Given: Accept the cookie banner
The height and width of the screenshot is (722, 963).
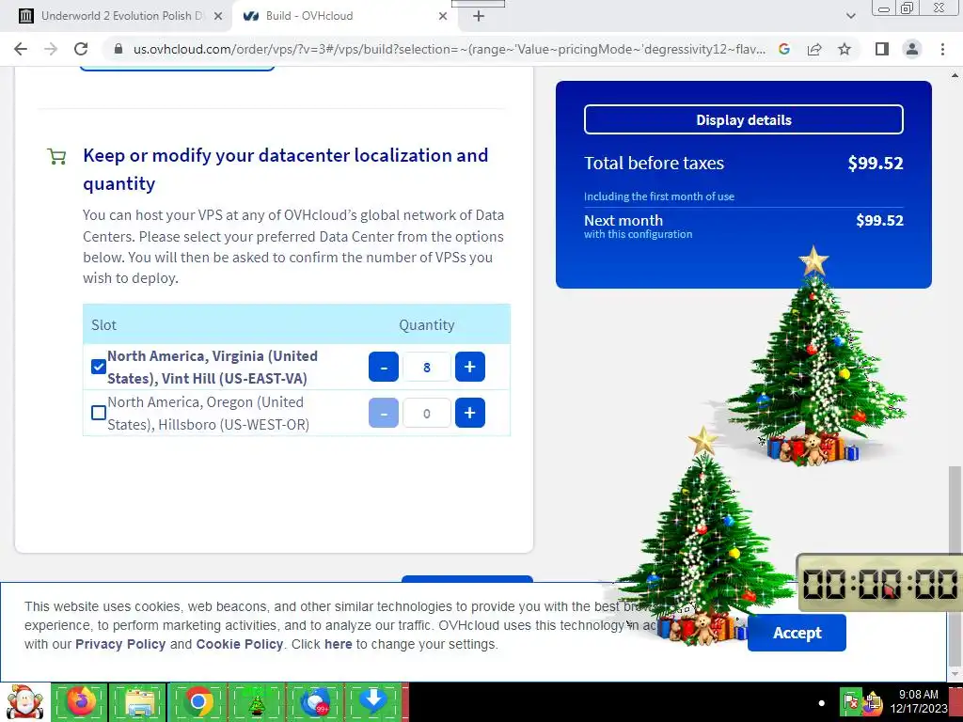Looking at the screenshot, I should 797,633.
